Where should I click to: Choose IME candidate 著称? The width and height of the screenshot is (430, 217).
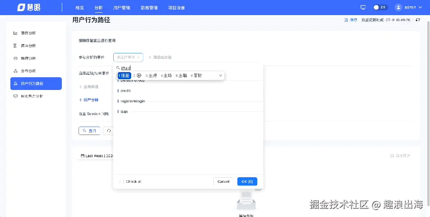click(x=196, y=76)
